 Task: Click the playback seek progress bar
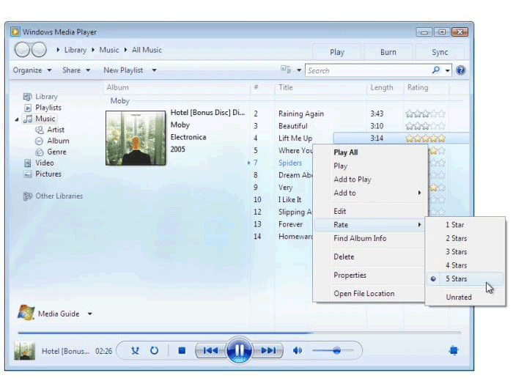240,333
